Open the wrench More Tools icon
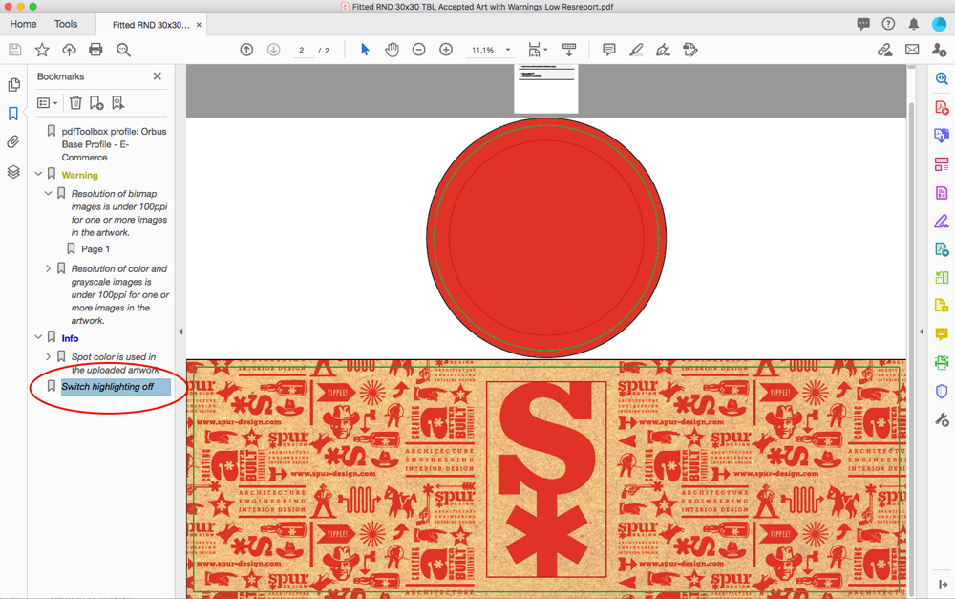955x599 pixels. tap(942, 419)
